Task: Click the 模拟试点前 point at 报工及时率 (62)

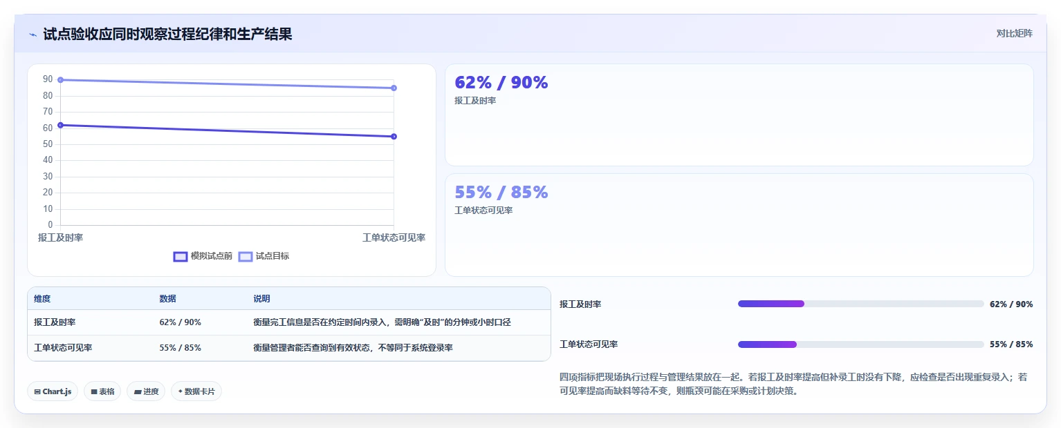Action: pyautogui.click(x=61, y=125)
